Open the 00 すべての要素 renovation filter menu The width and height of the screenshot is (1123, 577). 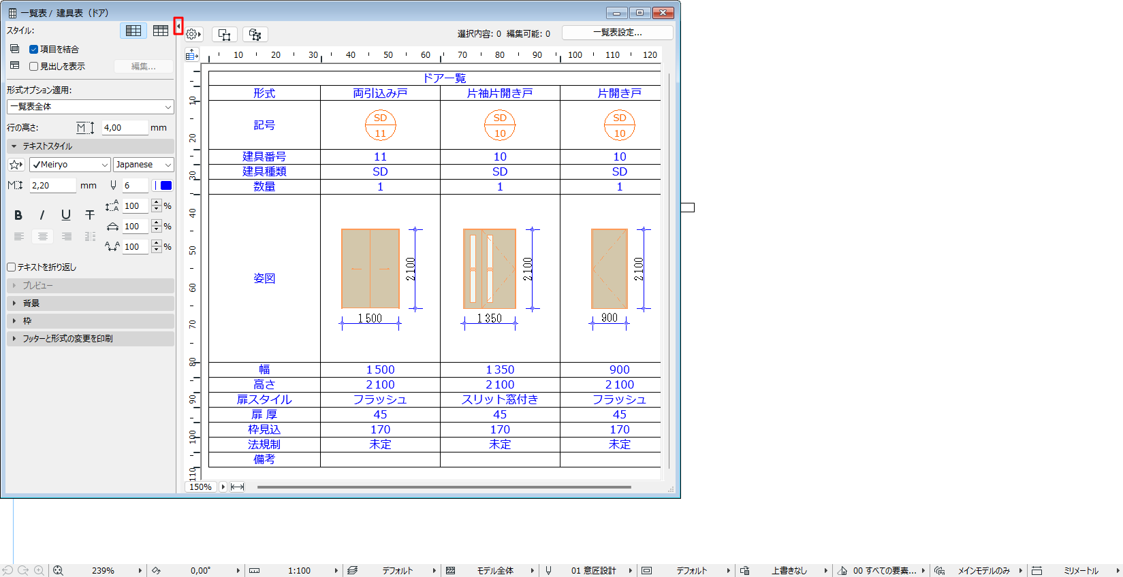point(923,570)
